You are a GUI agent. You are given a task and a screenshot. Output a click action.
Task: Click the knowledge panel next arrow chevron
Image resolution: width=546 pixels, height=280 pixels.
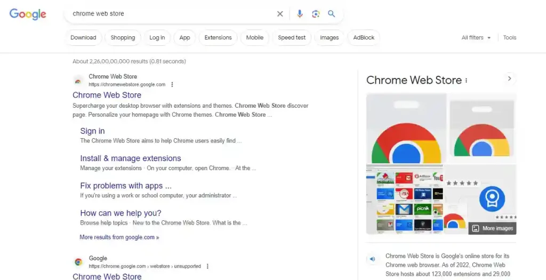(509, 79)
